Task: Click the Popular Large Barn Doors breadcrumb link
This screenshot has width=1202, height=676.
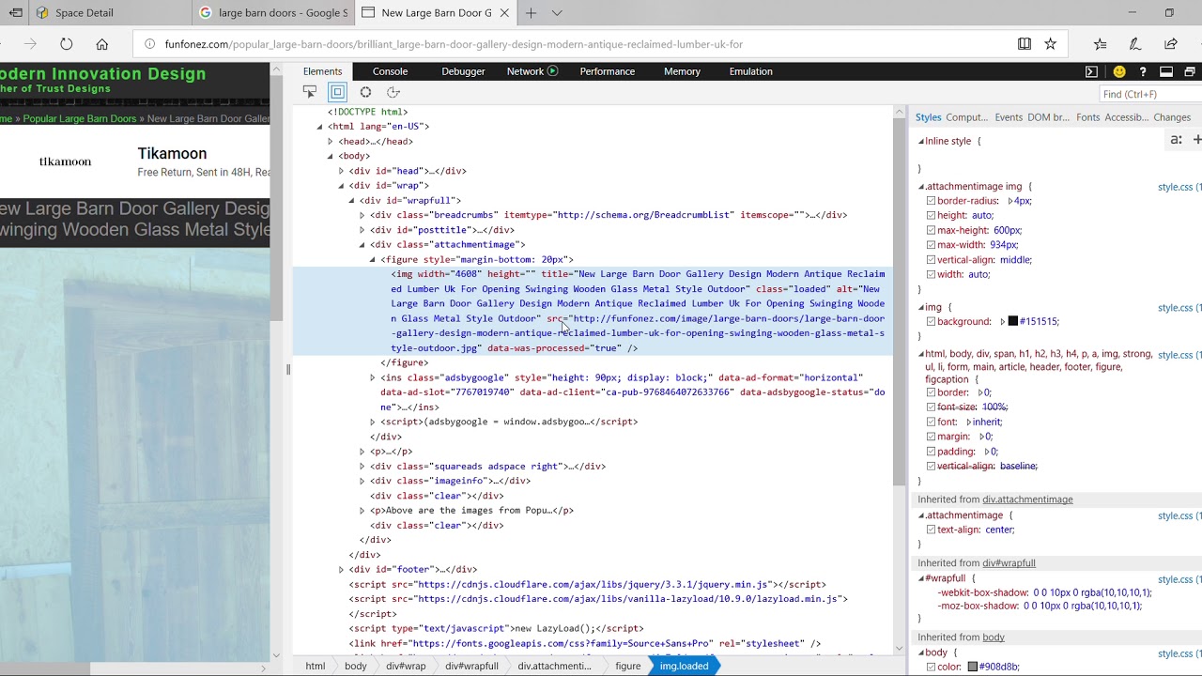Action: coord(80,119)
